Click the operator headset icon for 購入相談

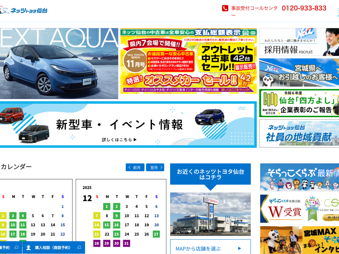pyautogui.click(x=29, y=248)
